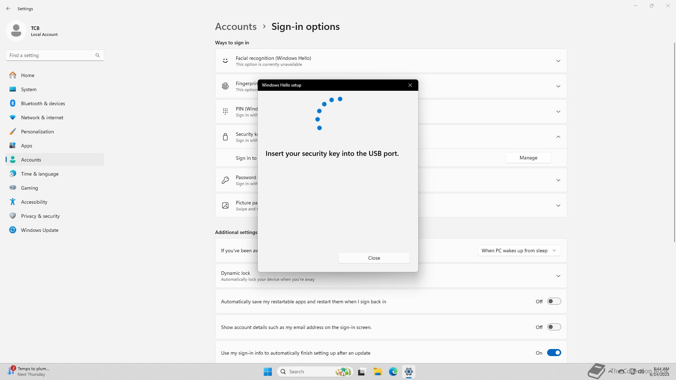
Task: Open the When PC wakes up dropdown
Action: pyautogui.click(x=519, y=251)
